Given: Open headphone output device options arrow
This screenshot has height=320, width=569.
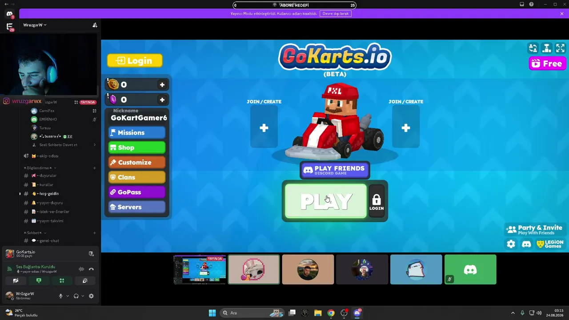Looking at the screenshot, I should (x=83, y=296).
